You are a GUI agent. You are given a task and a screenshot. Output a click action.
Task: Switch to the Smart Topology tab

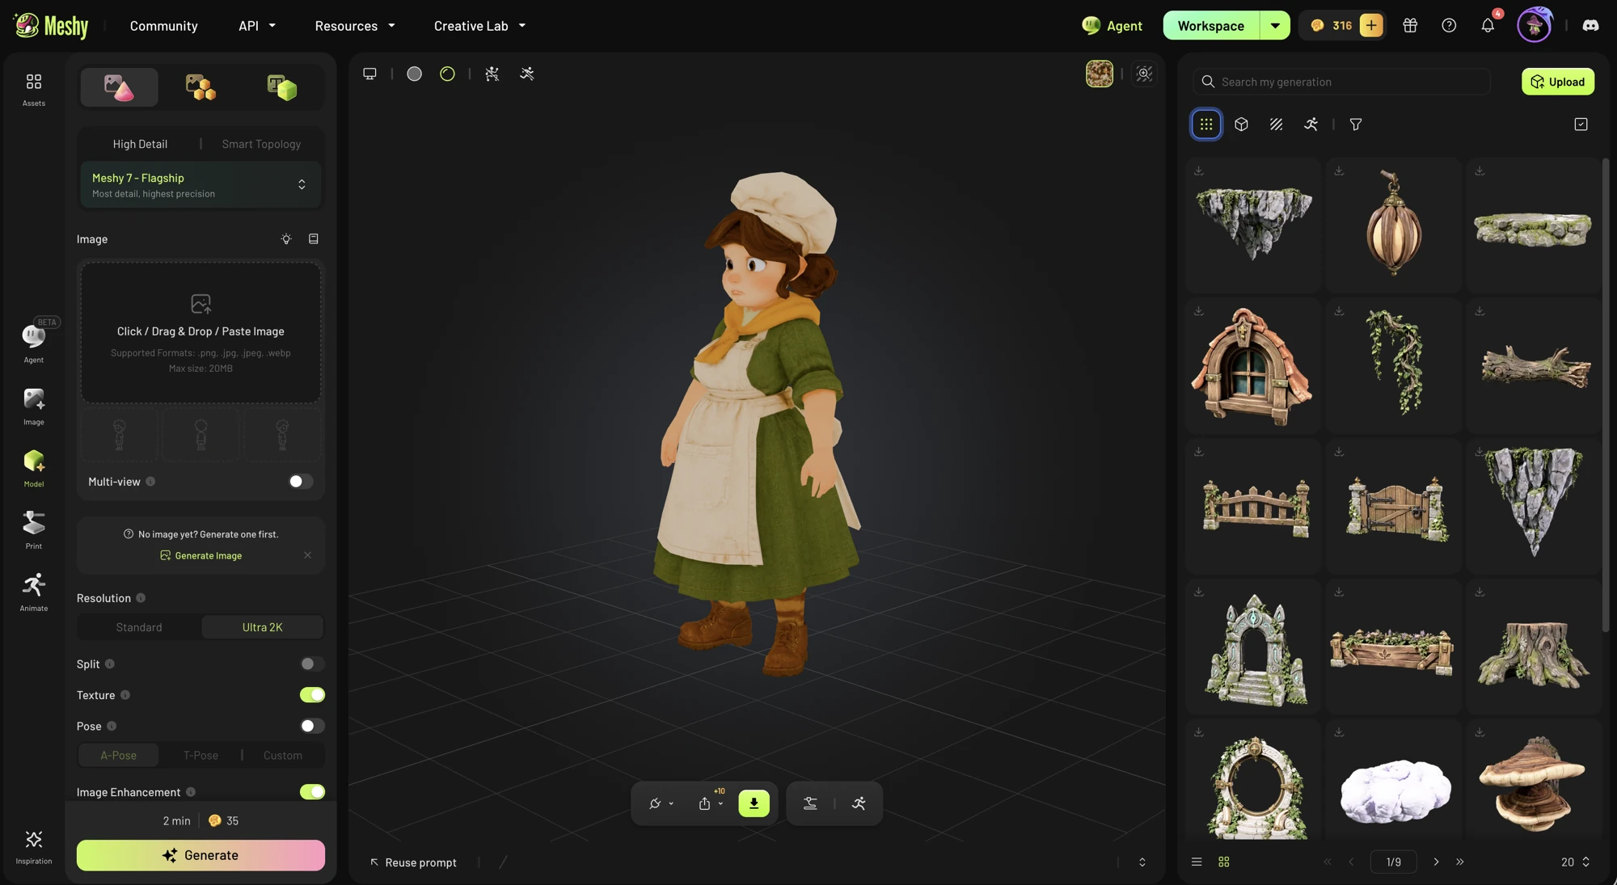coord(261,144)
